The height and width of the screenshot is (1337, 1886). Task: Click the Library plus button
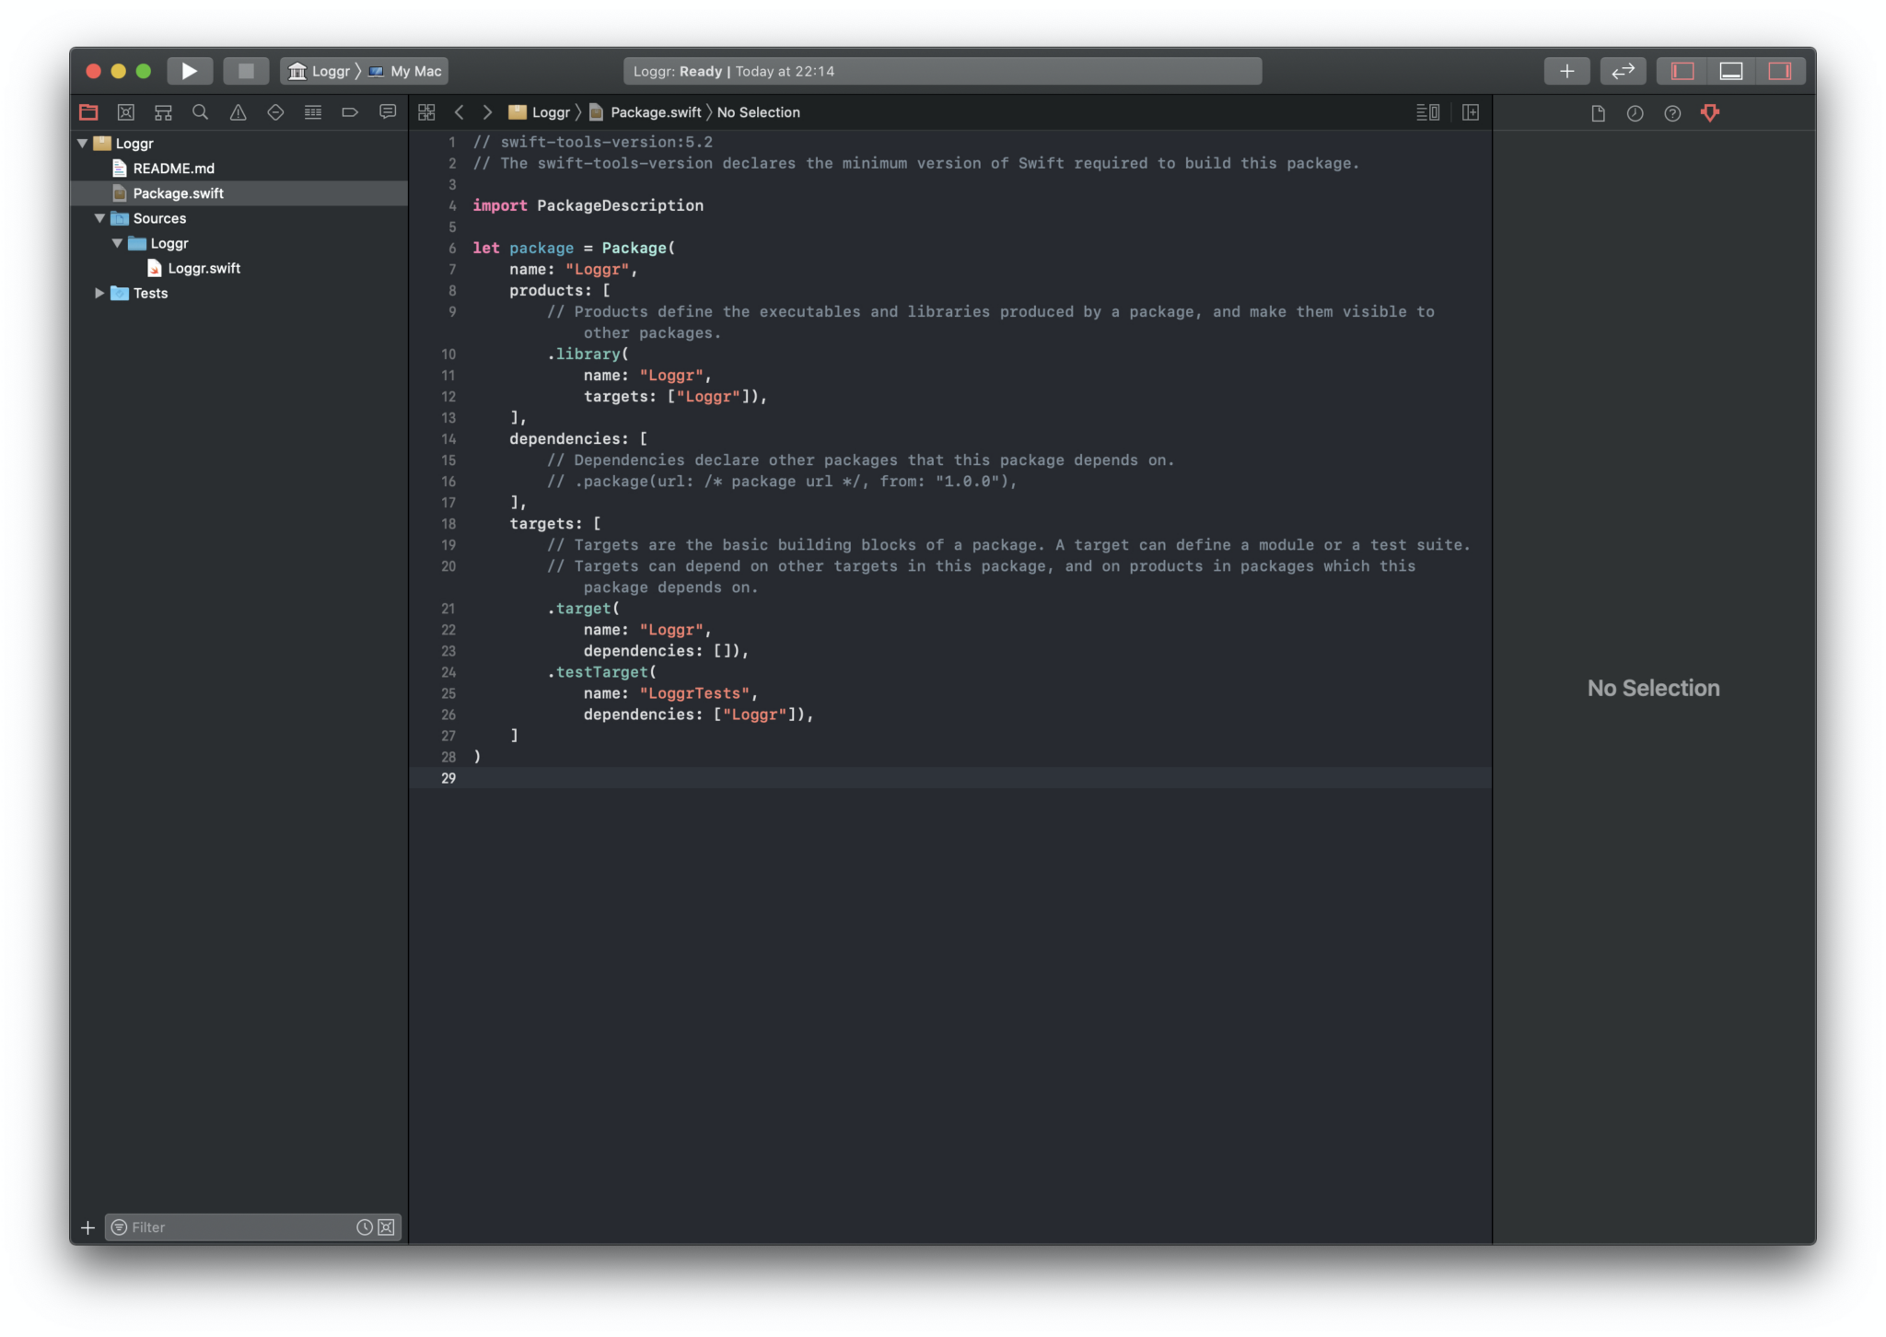[1566, 71]
